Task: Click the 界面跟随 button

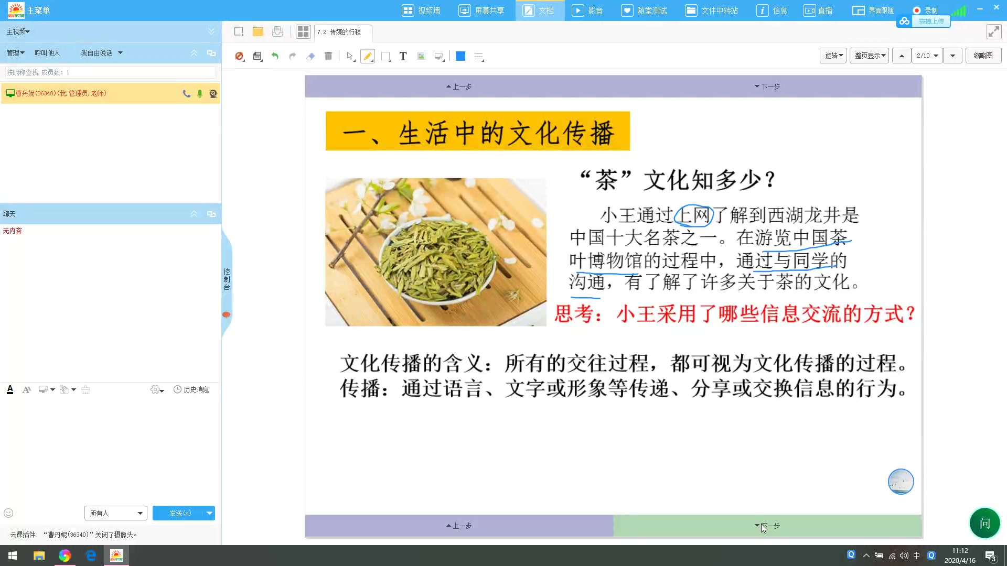Action: pyautogui.click(x=873, y=10)
